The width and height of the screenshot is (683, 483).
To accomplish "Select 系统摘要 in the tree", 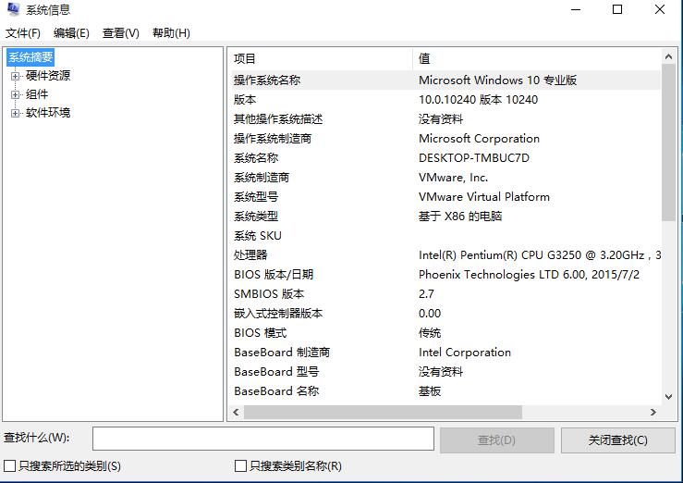I will [x=31, y=57].
